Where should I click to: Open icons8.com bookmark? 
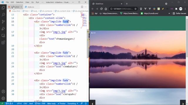pyautogui.click(x=150, y=13)
